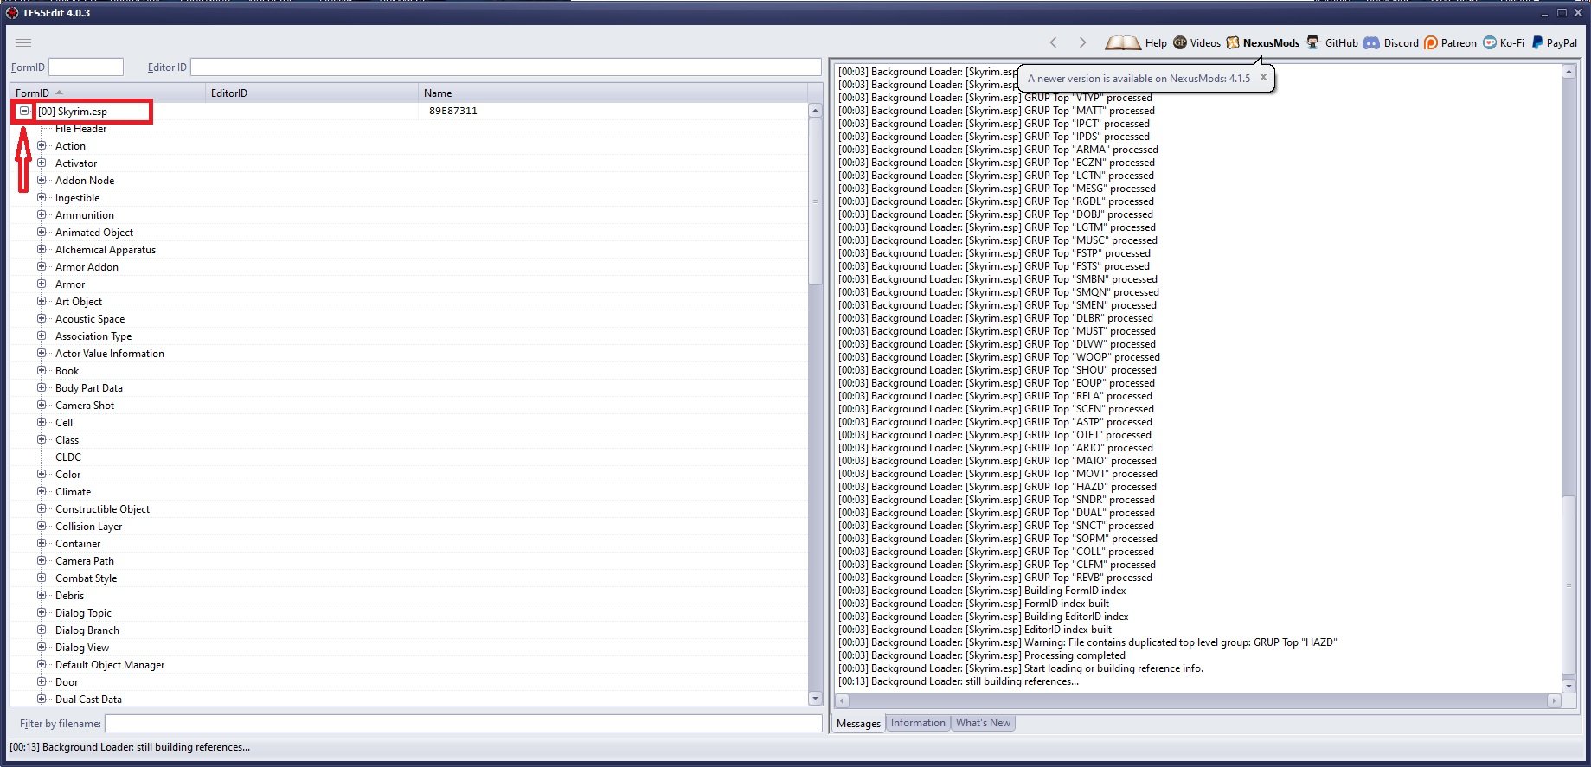Click the GitHub toolbar icon

coord(1313,42)
